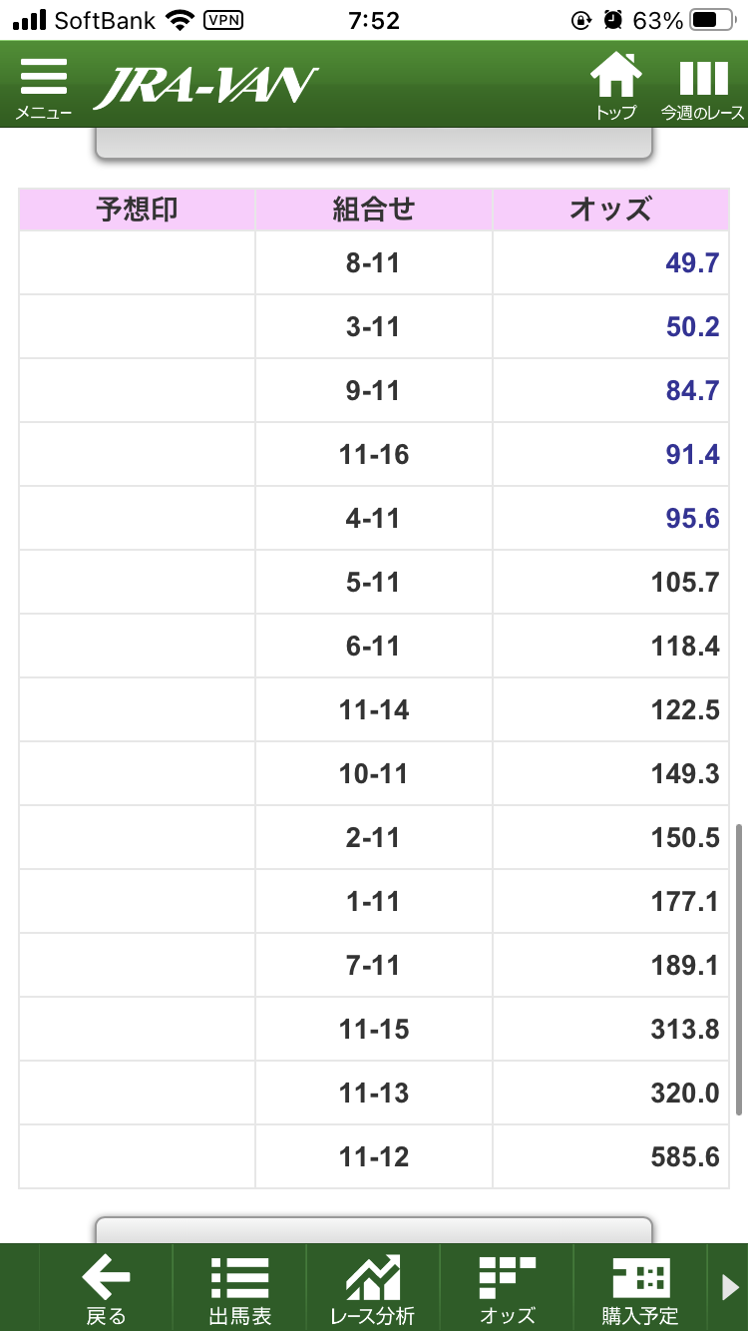The height and width of the screenshot is (1331, 748).
Task: Go back with the 戻る arrow
Action: click(106, 1289)
